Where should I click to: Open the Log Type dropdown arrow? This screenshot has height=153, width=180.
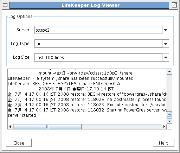pyautogui.click(x=166, y=44)
